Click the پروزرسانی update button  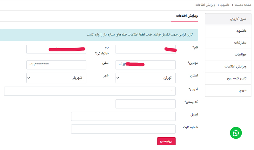coord(166,141)
